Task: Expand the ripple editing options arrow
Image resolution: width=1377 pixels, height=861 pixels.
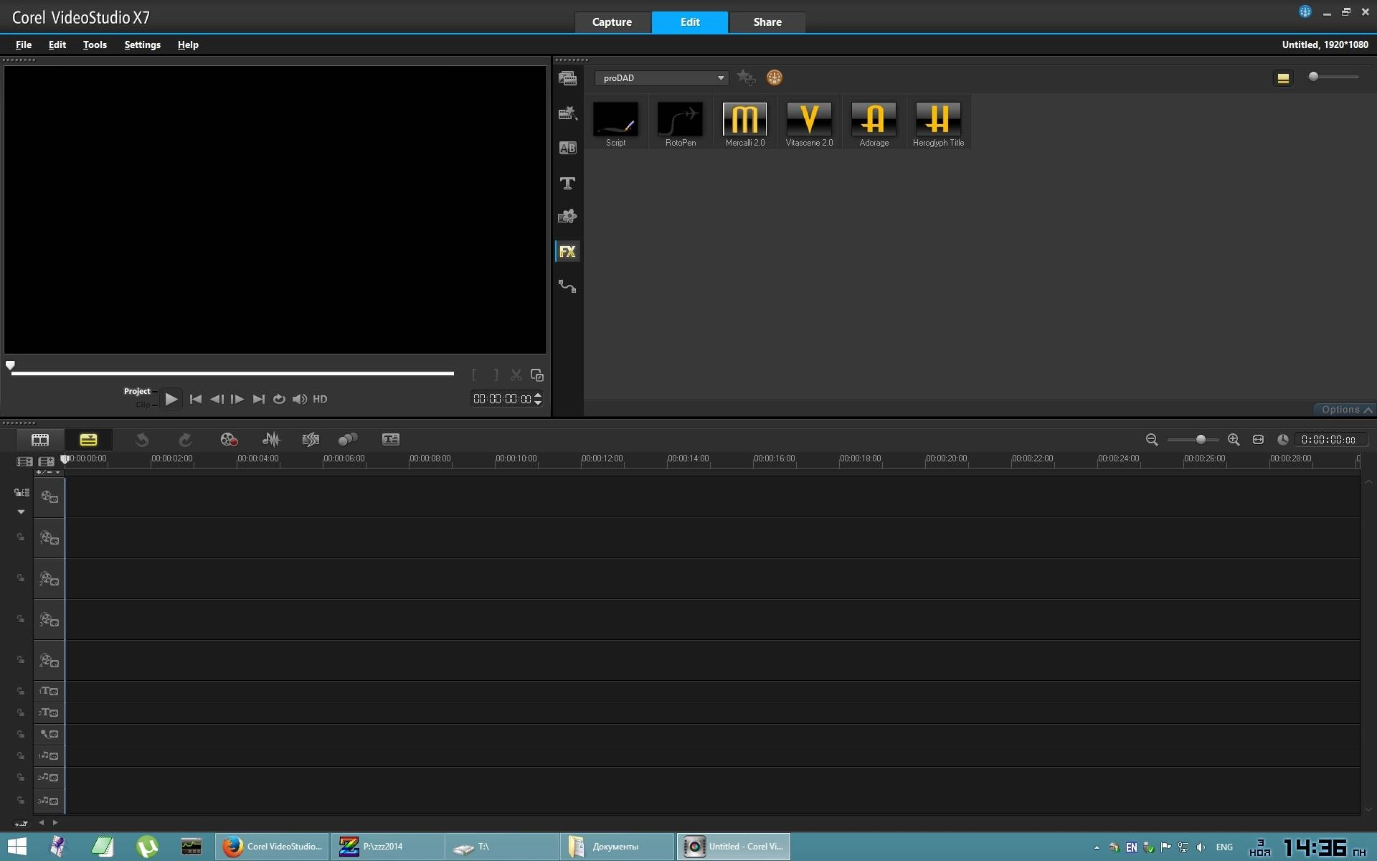Action: (x=22, y=512)
